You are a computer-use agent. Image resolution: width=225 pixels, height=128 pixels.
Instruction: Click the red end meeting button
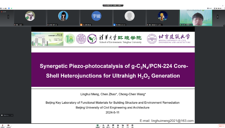tap(221, 126)
